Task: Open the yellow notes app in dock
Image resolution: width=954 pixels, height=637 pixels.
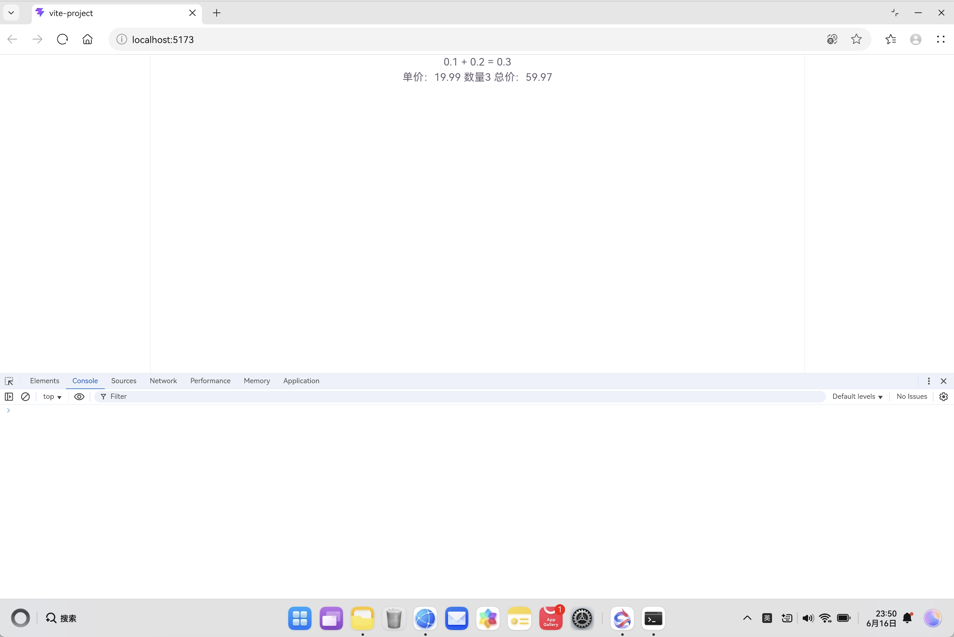Action: click(519, 618)
